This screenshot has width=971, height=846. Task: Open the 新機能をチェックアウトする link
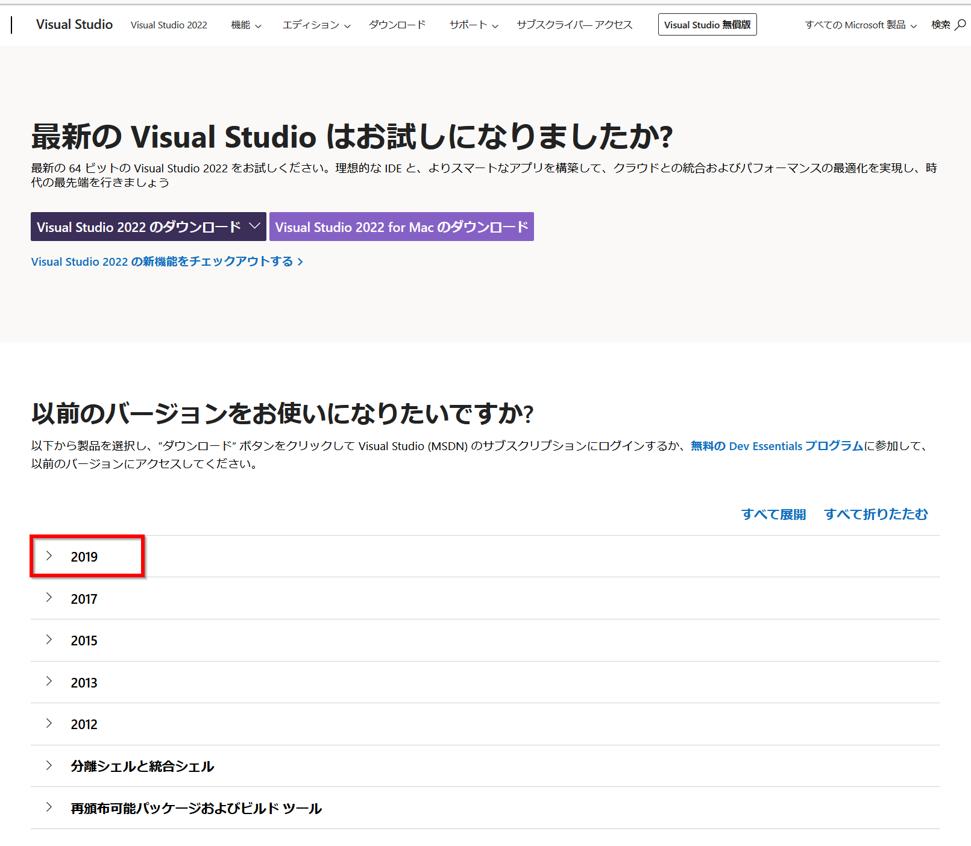click(167, 262)
